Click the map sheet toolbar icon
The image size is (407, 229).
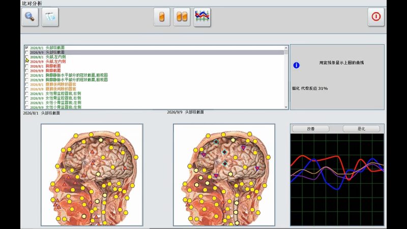[x=50, y=17]
